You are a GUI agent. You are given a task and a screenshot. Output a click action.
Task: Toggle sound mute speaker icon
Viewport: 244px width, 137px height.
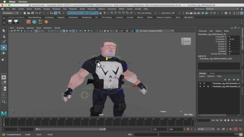click(231, 129)
